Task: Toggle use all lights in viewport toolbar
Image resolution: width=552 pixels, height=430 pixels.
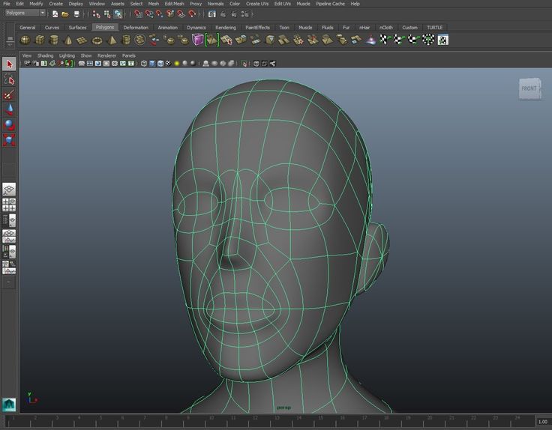Action: [x=177, y=64]
